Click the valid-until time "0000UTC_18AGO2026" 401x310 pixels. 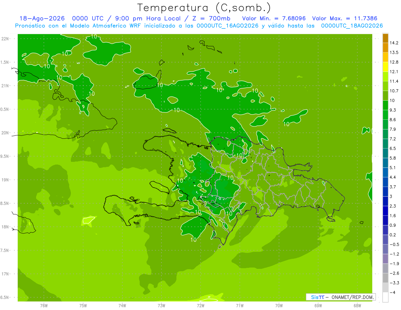pos(352,26)
